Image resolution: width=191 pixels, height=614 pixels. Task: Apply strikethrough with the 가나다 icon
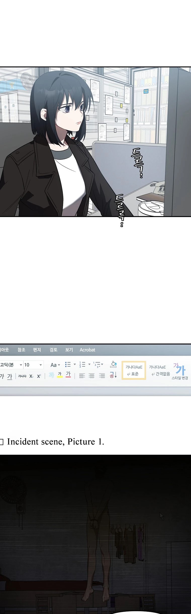pos(22,376)
